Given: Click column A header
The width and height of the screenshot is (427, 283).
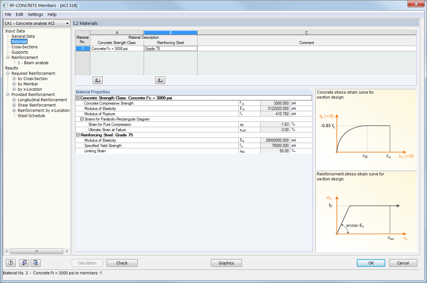Looking at the screenshot, I should tap(117, 33).
